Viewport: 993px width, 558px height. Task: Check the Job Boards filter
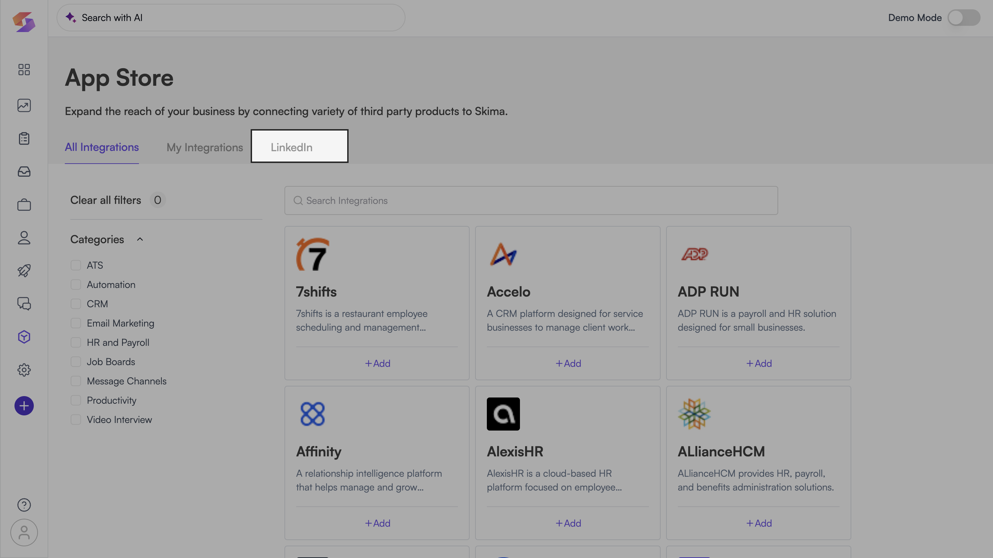76,362
